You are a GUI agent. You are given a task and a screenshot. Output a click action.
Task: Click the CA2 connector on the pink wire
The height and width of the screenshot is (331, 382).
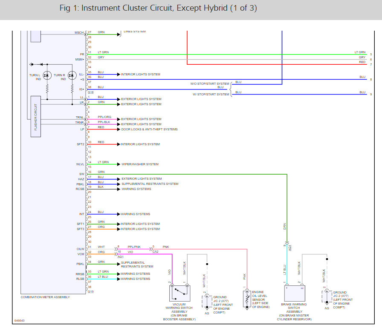(x=151, y=249)
